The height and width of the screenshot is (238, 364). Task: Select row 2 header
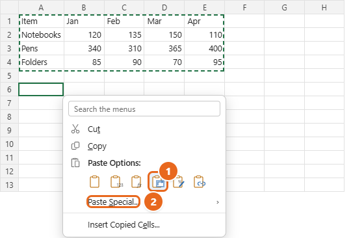tap(9, 35)
